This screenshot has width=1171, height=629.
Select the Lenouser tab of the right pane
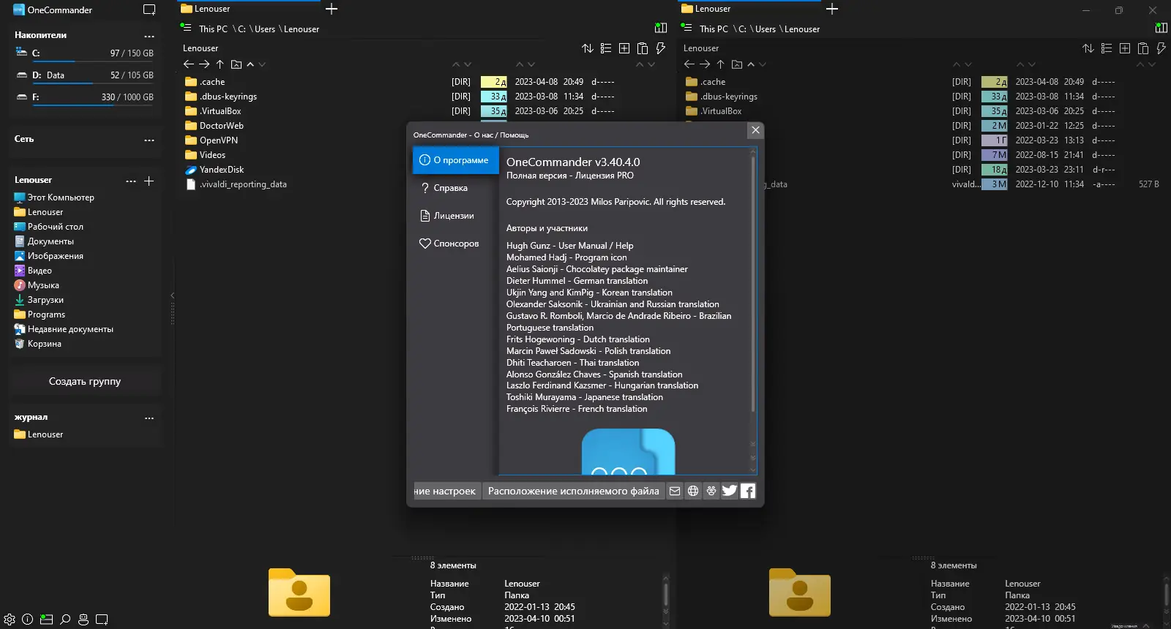(x=749, y=9)
